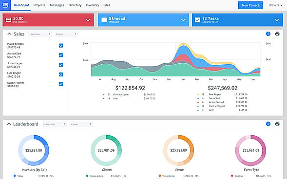Open the Leaderboard time period dropdown
This screenshot has width=287, height=179.
tap(55, 124)
